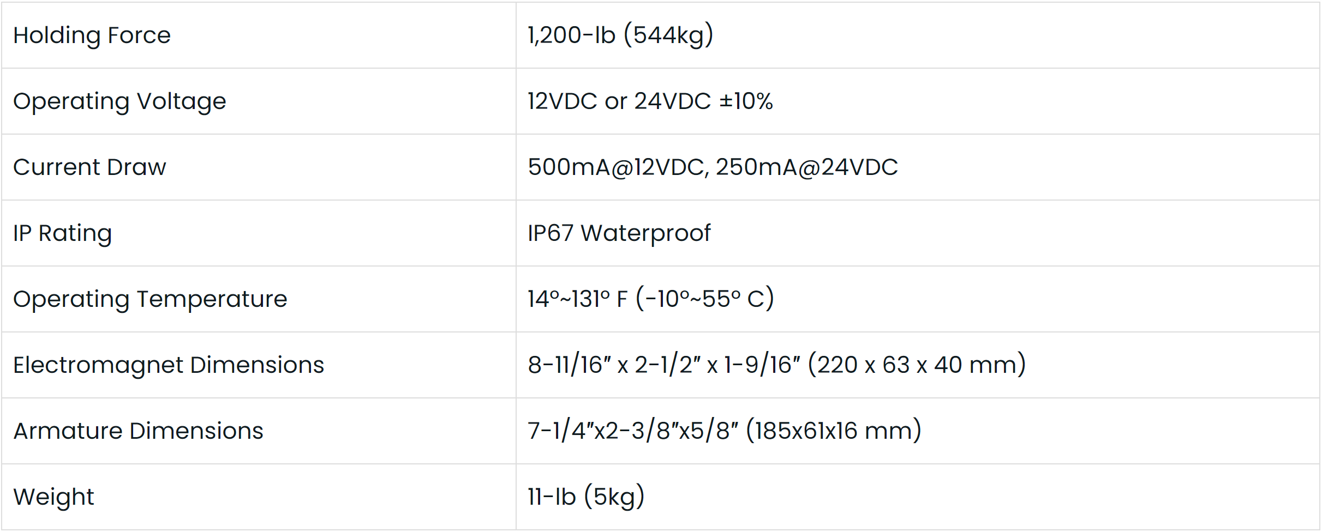Click the (-10°~55° C) Celsius range text

[705, 299]
